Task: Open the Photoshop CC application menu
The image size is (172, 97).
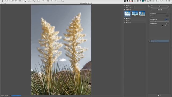Action: pyautogui.click(x=9, y=1)
